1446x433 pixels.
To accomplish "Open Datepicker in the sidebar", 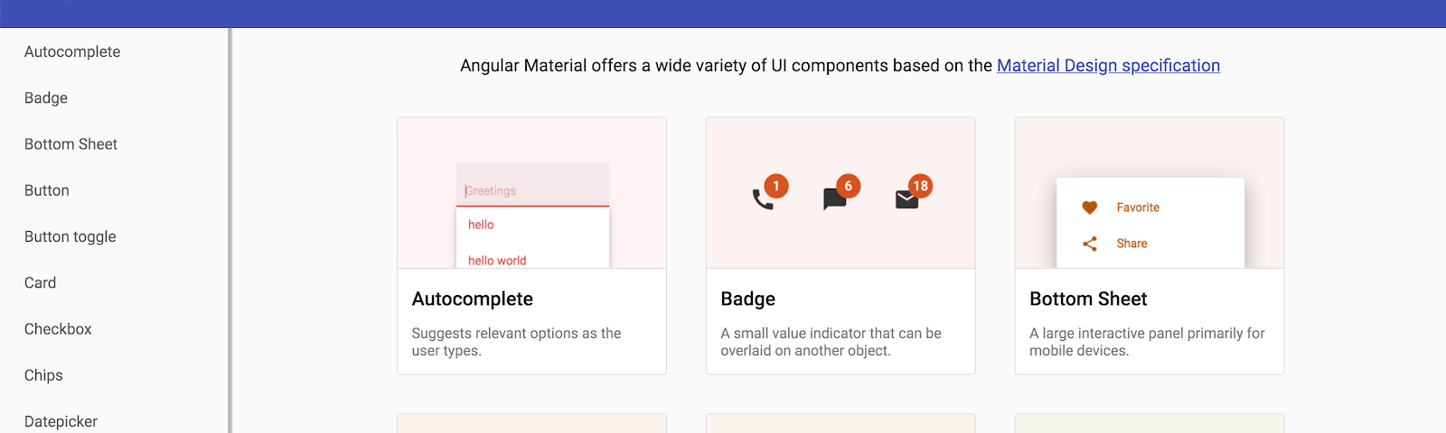I will [61, 421].
